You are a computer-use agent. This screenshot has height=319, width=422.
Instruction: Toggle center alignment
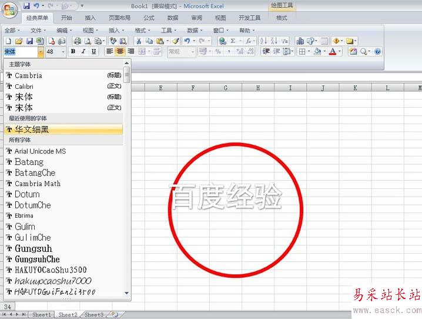point(120,51)
